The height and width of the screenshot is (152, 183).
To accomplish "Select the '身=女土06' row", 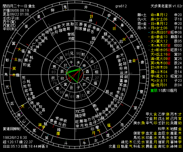I will [166, 19].
